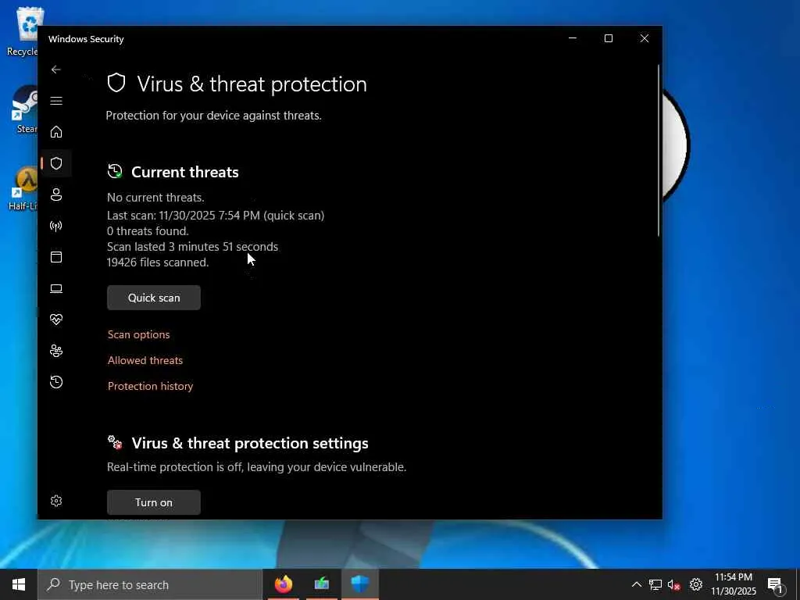Click the Current threats heading icon
The image size is (800, 600).
[x=116, y=171]
